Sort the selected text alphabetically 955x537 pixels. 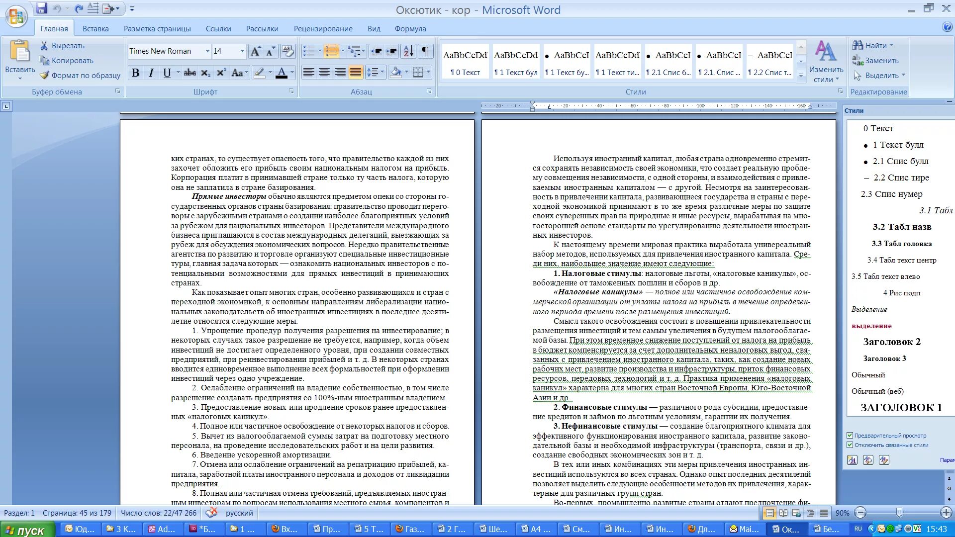click(408, 51)
